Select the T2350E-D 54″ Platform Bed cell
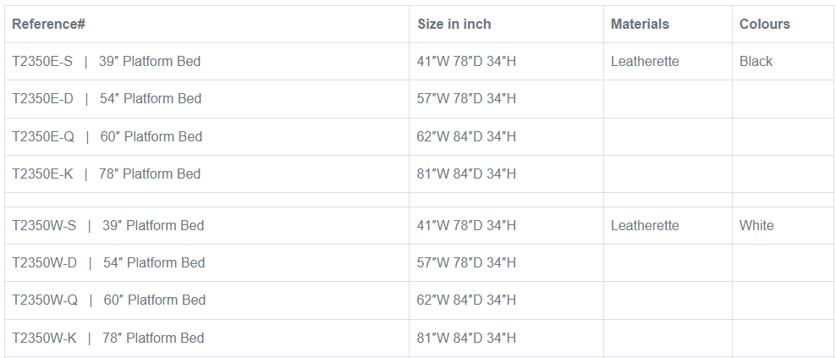836x358 pixels. pyautogui.click(x=107, y=98)
